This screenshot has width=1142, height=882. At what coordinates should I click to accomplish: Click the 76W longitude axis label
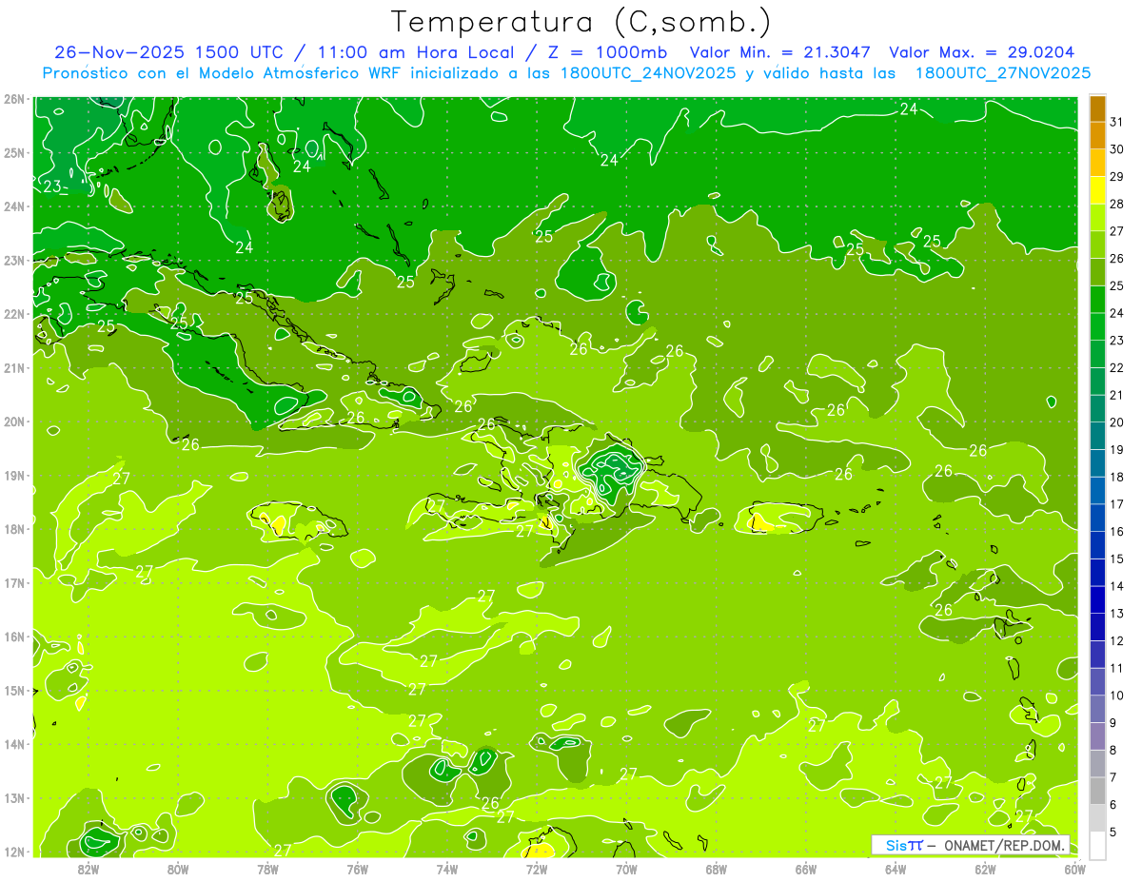click(358, 869)
